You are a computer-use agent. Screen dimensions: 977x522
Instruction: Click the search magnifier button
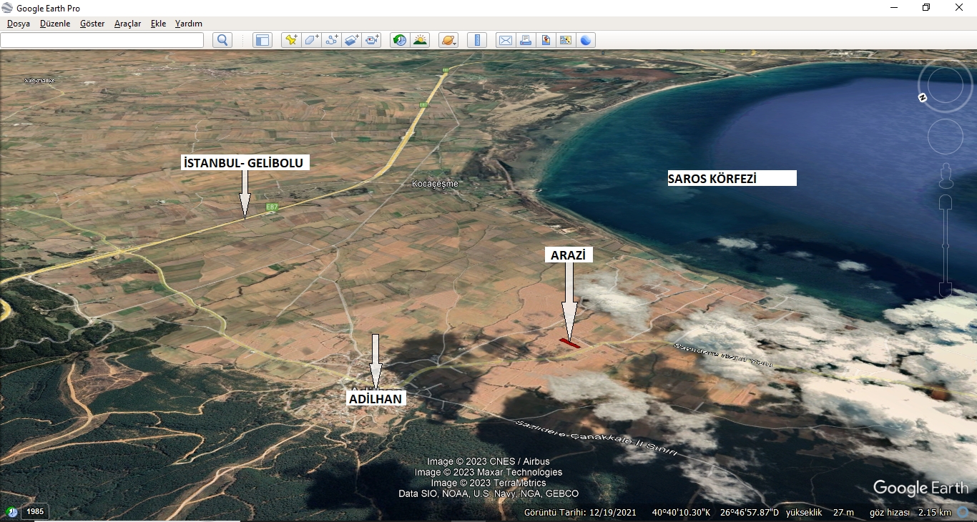pyautogui.click(x=222, y=40)
